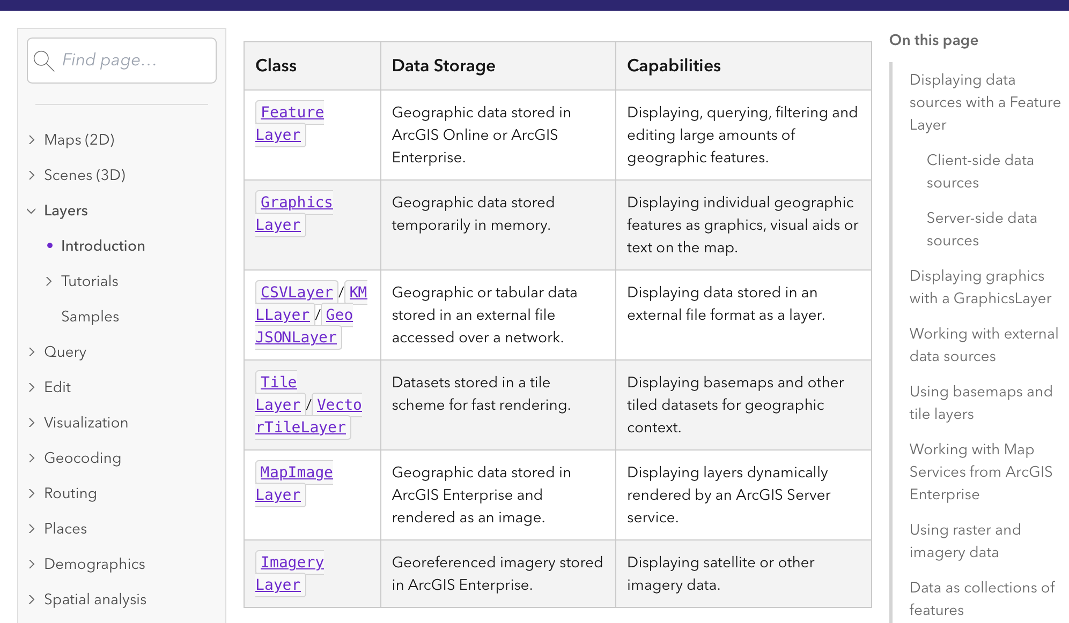Open the Samples page
Screen dimensions: 1069x623
pyautogui.click(x=90, y=317)
